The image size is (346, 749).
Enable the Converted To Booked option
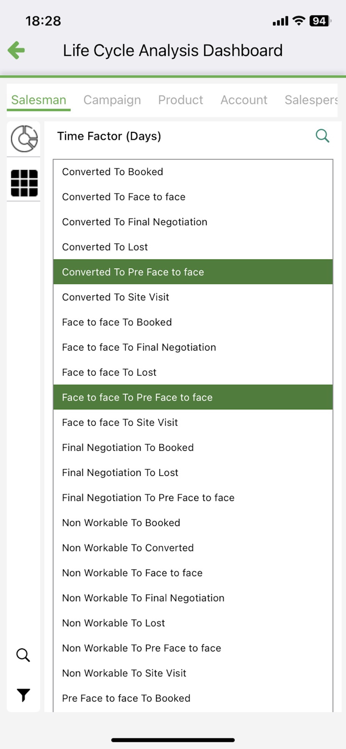(x=193, y=172)
